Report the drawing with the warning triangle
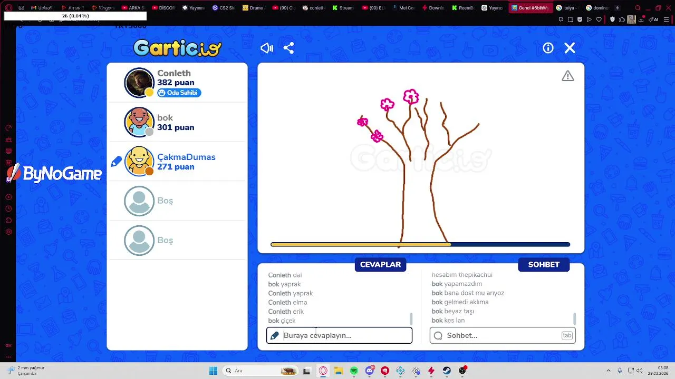Image resolution: width=675 pixels, height=379 pixels. click(x=568, y=76)
